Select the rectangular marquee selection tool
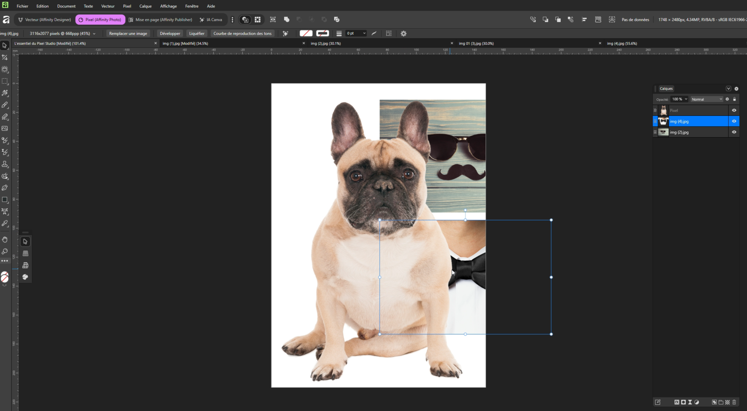This screenshot has height=411, width=747. [5, 81]
